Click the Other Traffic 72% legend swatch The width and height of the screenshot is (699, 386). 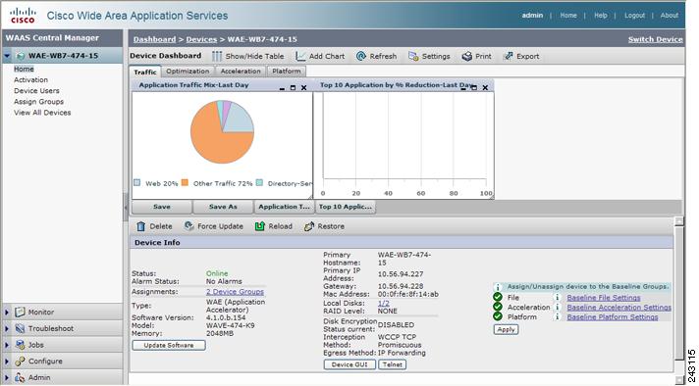pyautogui.click(x=185, y=183)
